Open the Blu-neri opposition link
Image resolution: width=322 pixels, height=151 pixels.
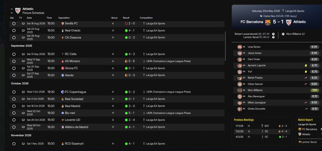pos(70,113)
